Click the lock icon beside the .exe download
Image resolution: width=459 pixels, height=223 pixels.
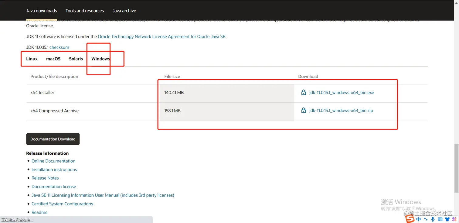pyautogui.click(x=303, y=92)
